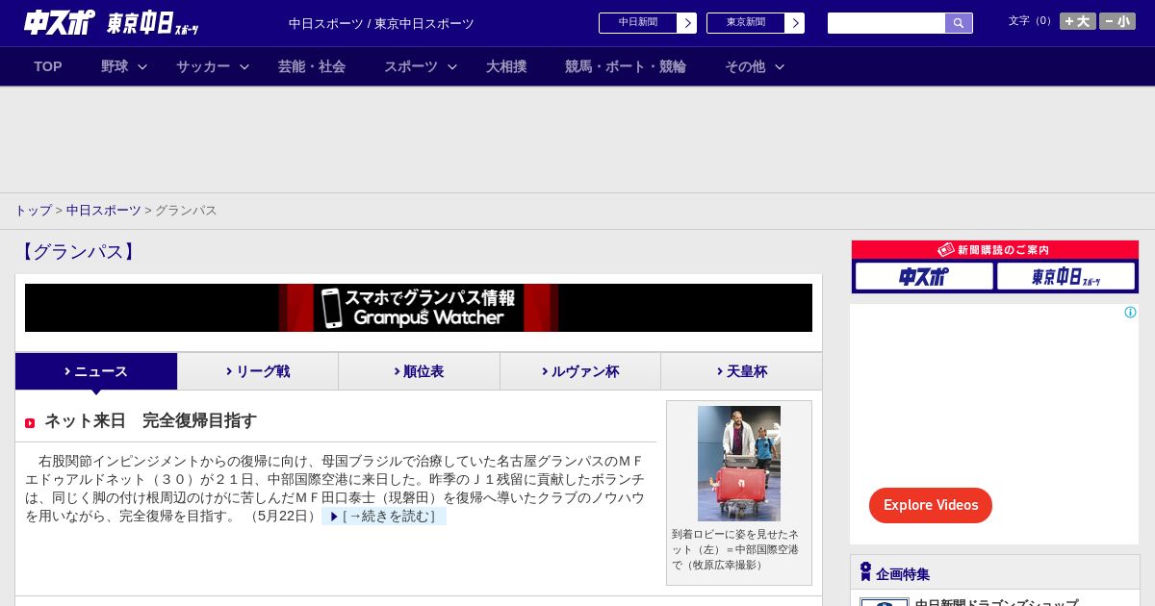The image size is (1155, 606).
Task: Open 大相撲 in the navigation
Action: 506,66
